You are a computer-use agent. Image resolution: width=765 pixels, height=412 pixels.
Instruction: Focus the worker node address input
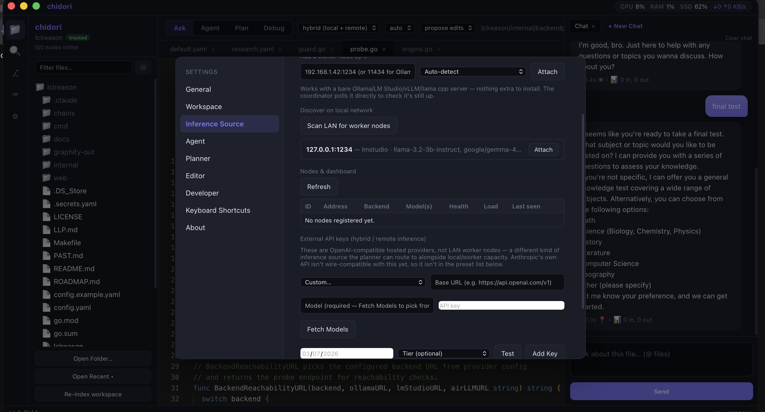(x=358, y=72)
